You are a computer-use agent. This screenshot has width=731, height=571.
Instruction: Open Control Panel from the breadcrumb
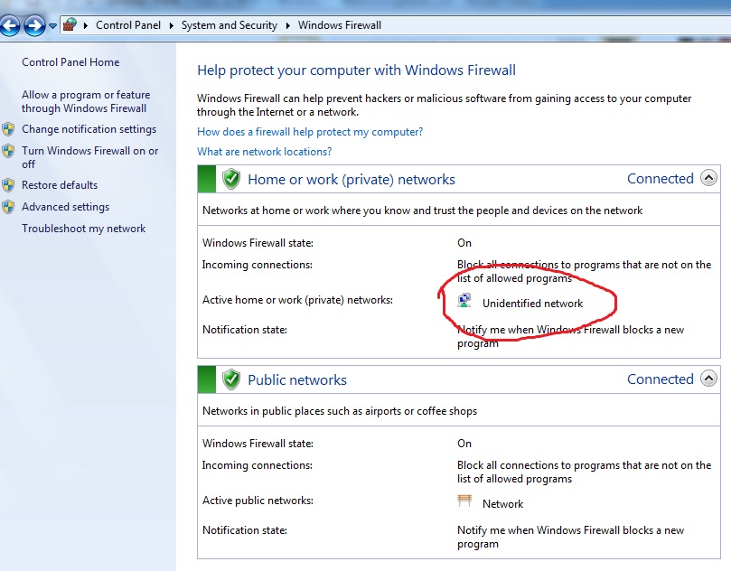coord(128,25)
